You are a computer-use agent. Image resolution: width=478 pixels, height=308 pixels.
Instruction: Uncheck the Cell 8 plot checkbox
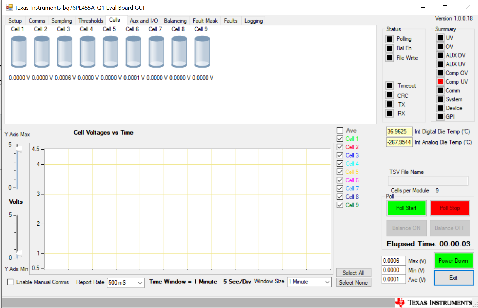pyautogui.click(x=340, y=197)
